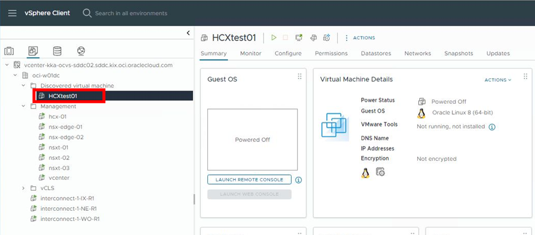
Task: Open the hamburger navigation menu
Action: coord(12,13)
